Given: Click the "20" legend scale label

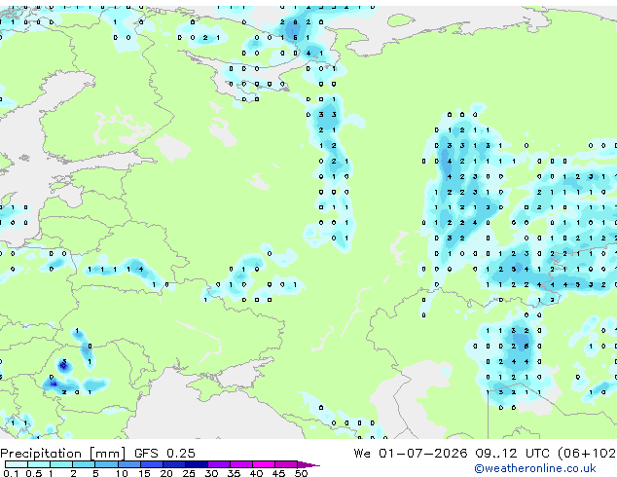Looking at the screenshot, I should click(x=166, y=473).
